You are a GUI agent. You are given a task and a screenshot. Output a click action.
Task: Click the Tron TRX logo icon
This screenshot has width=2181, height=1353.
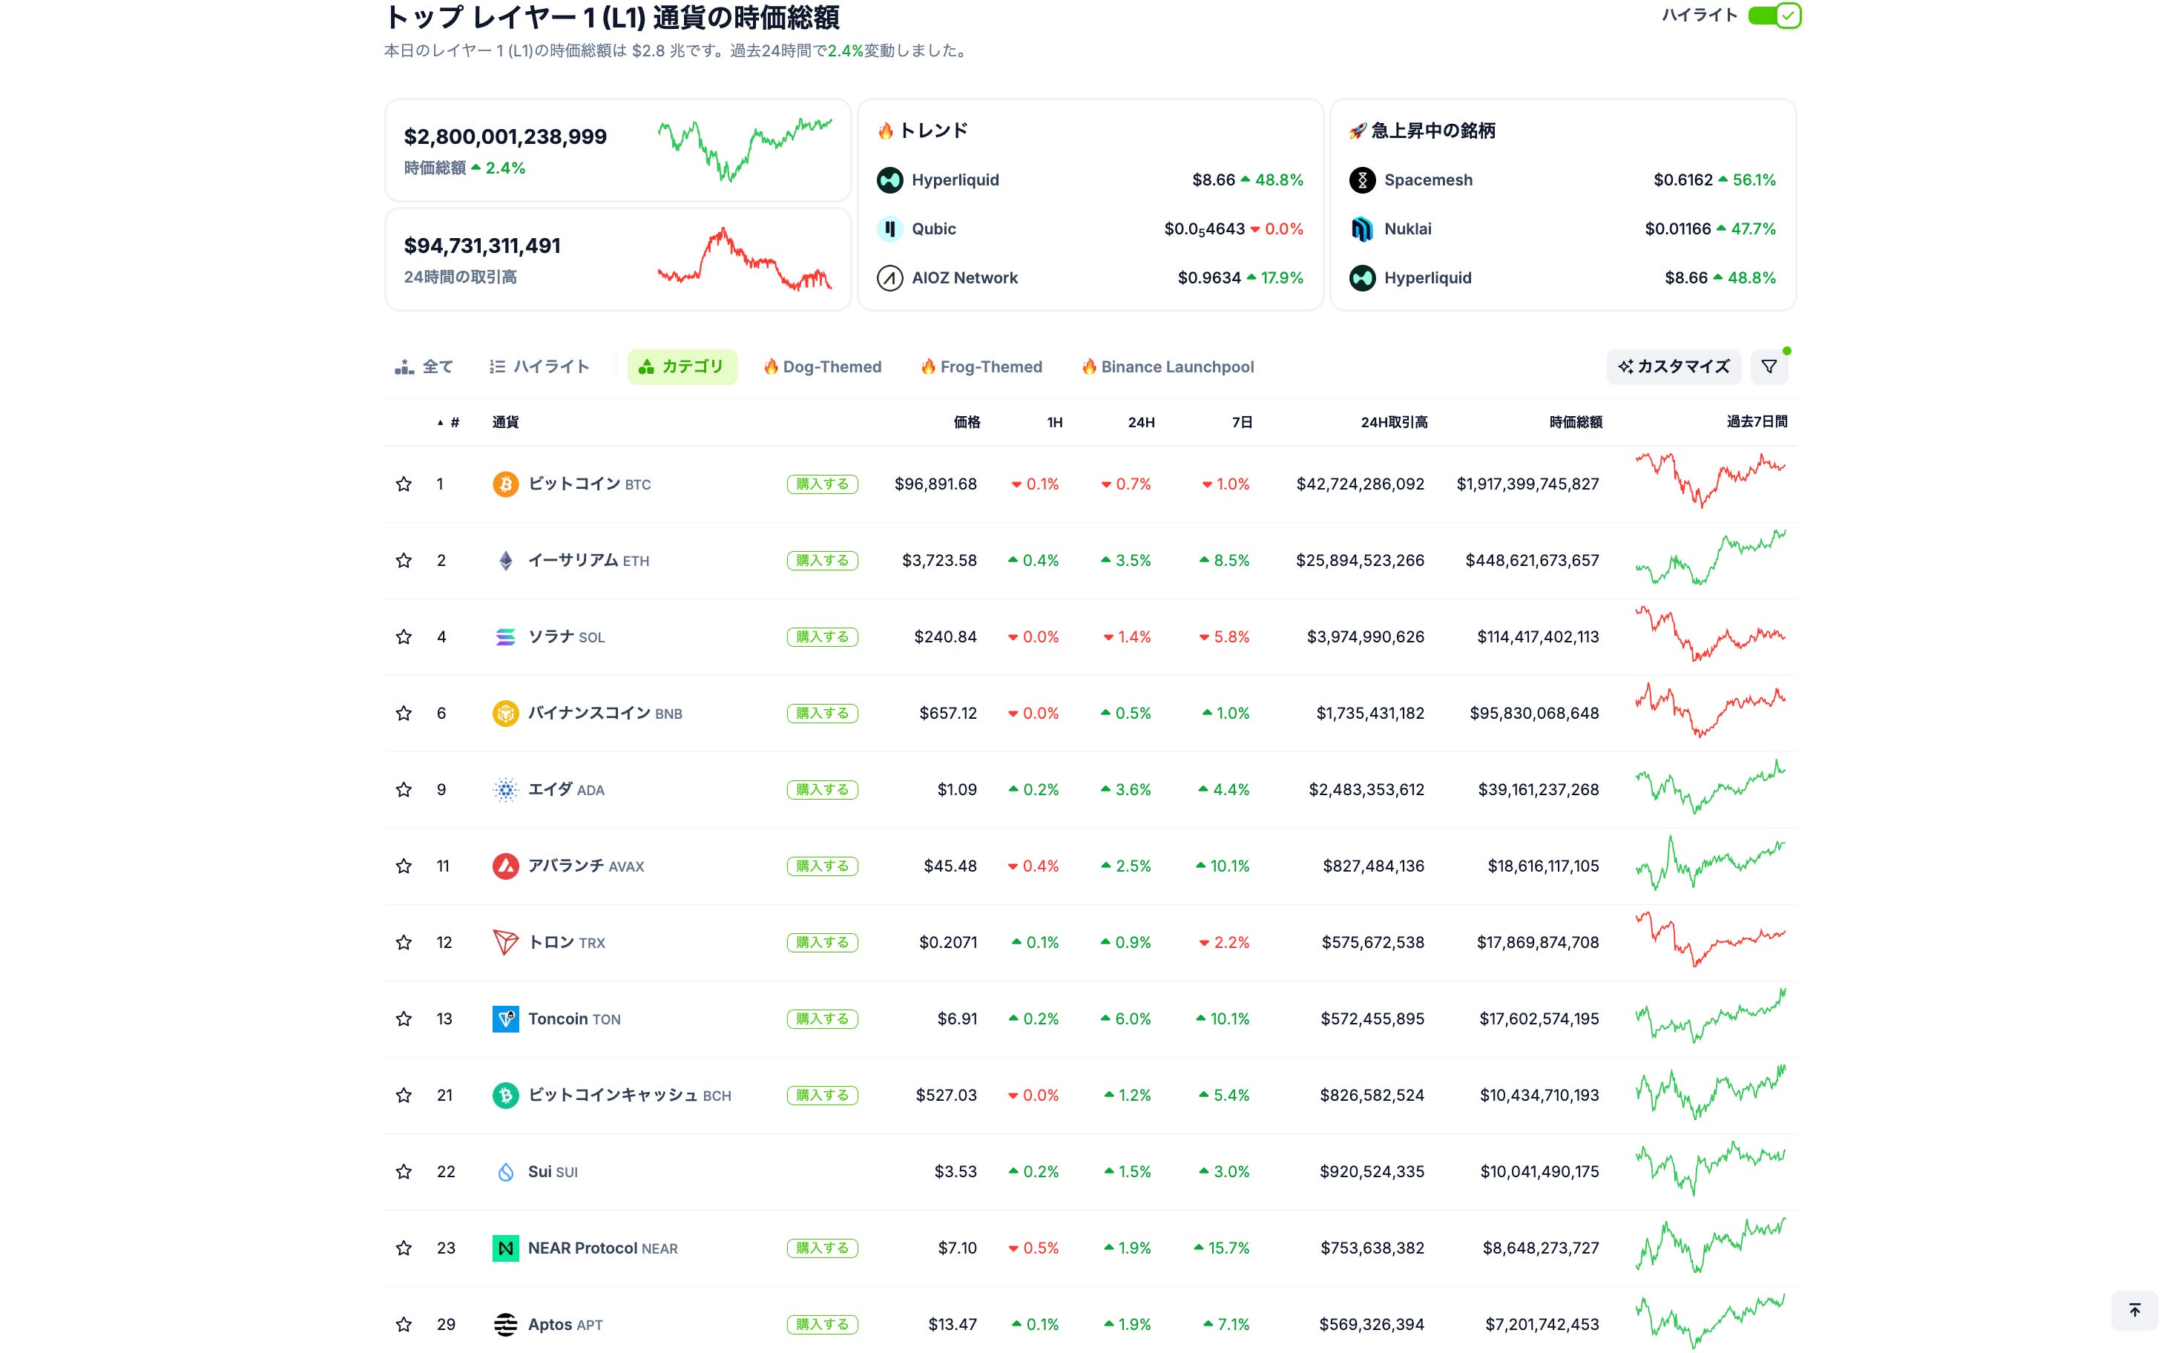(x=506, y=942)
